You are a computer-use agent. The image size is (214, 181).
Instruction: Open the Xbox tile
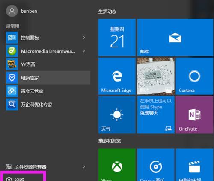[117, 165]
